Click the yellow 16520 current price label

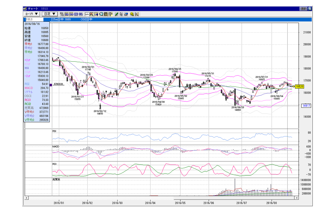299,86
